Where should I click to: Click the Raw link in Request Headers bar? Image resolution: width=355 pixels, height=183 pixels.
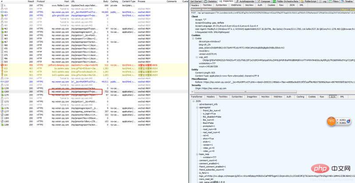(344, 9)
